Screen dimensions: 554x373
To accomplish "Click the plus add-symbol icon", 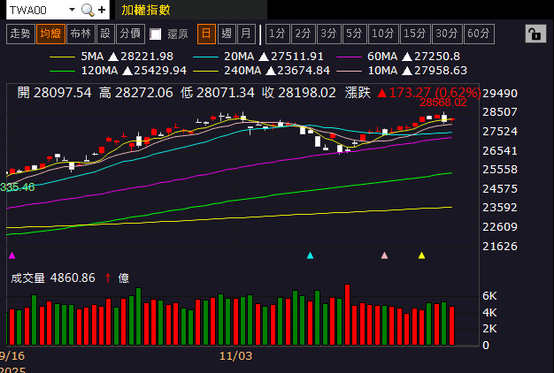I will click(x=102, y=10).
